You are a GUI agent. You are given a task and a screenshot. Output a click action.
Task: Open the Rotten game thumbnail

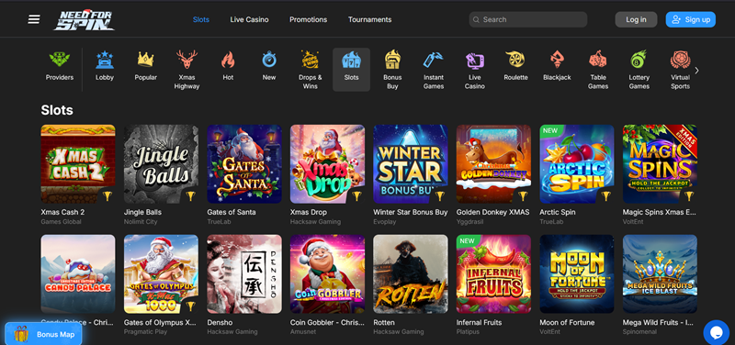(410, 273)
